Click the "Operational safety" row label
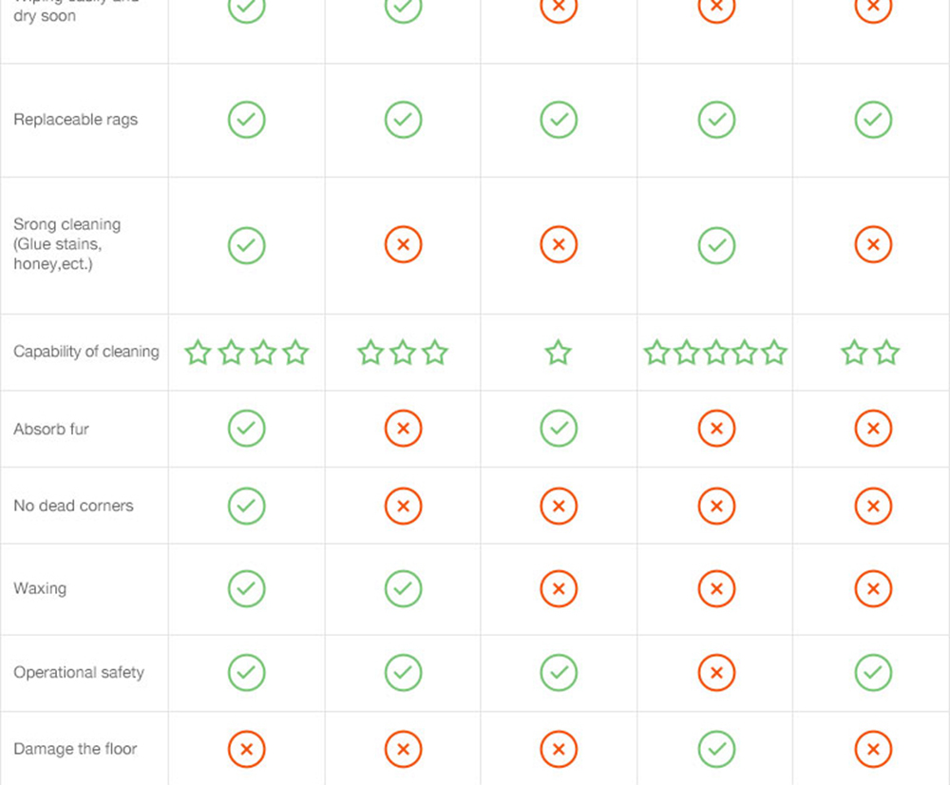Viewport: 950px width, 785px height. click(79, 672)
